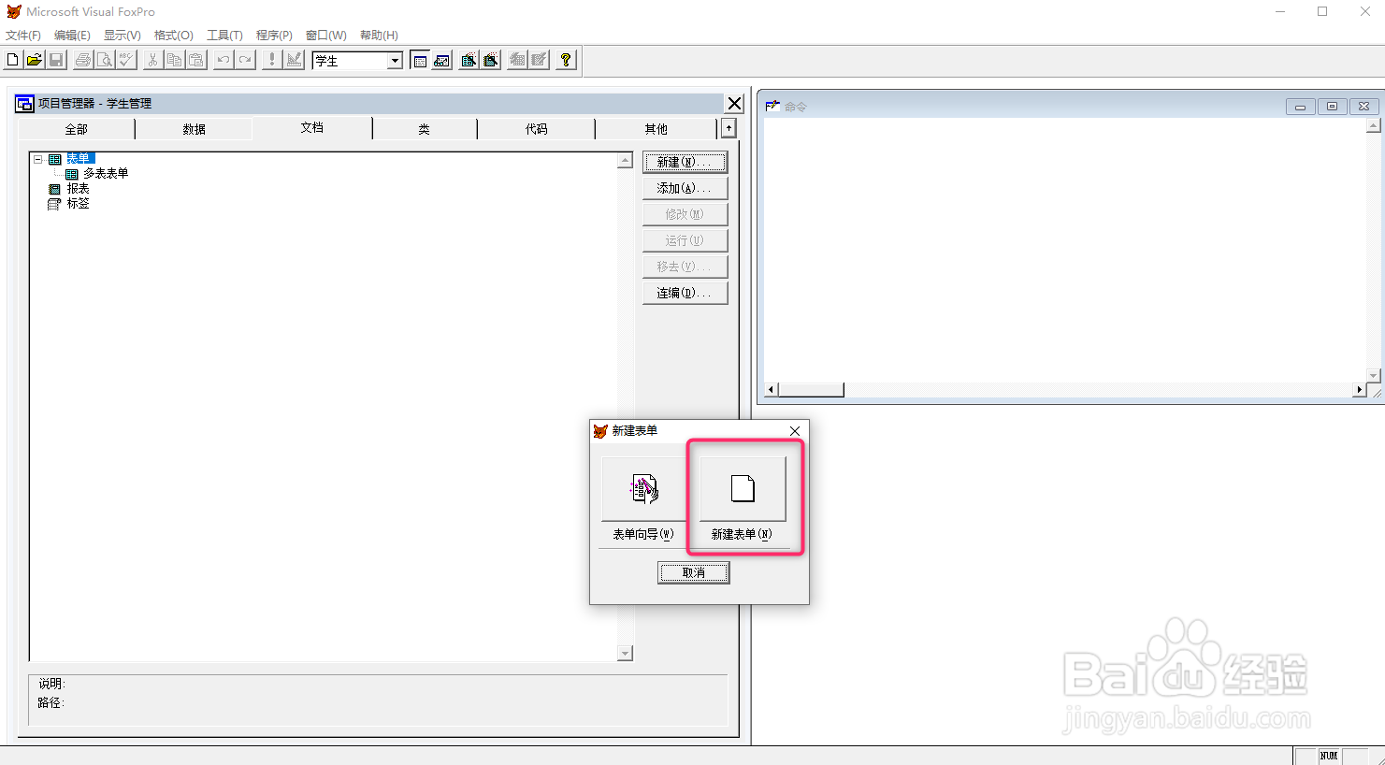Select the 表单 tree item
Viewport: 1385px width, 765px height.
[79, 158]
